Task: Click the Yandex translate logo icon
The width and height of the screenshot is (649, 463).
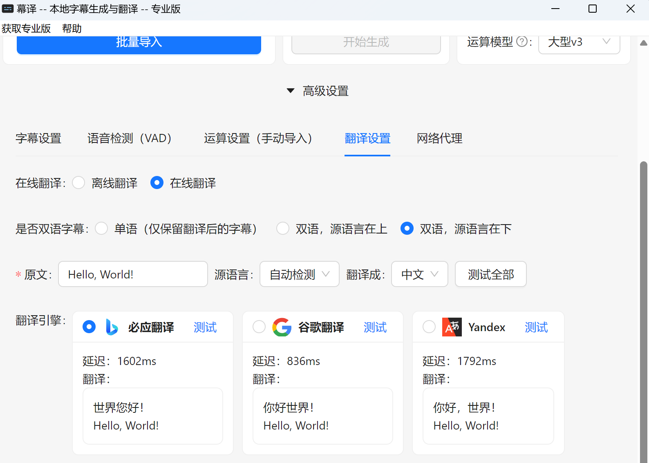Action: point(452,327)
